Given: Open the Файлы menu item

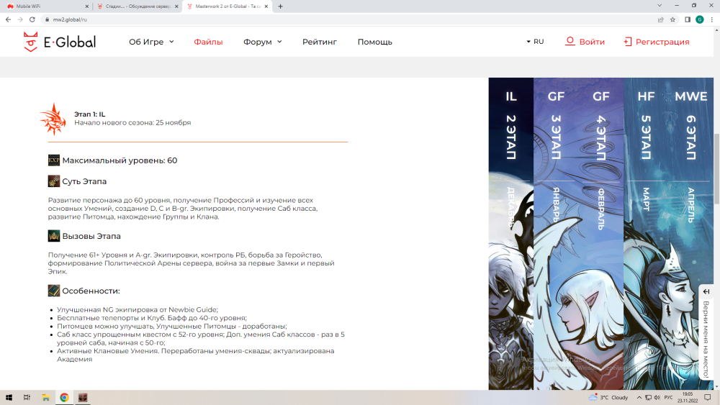Looking at the screenshot, I should point(208,42).
